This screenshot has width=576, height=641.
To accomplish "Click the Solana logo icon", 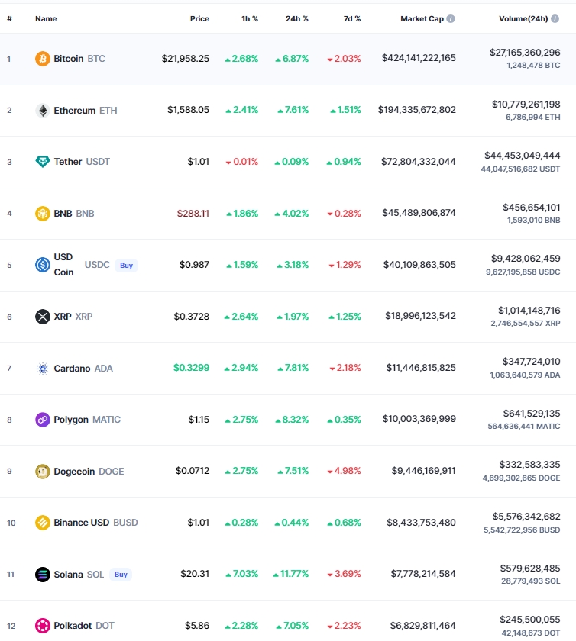I will [x=43, y=575].
